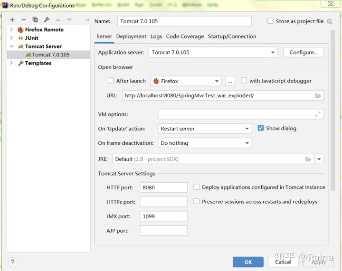
Task: Click the vertical scrollbar of settings panel
Action: click(332, 111)
